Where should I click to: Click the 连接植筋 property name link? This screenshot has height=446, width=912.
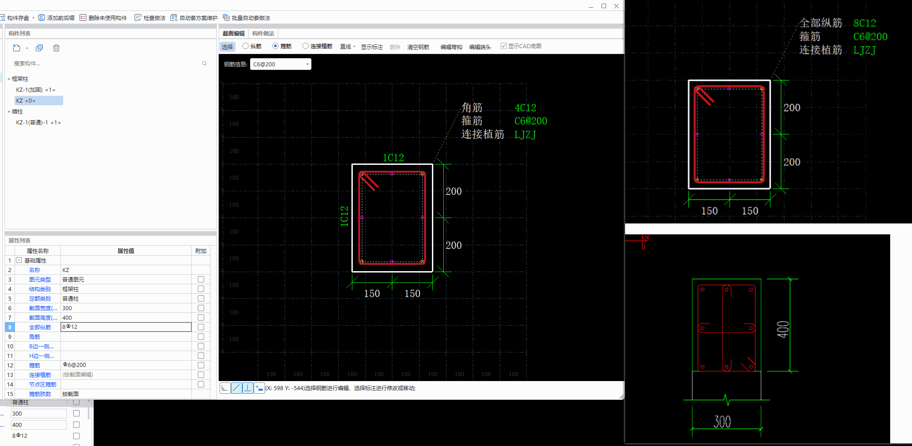pyautogui.click(x=40, y=375)
